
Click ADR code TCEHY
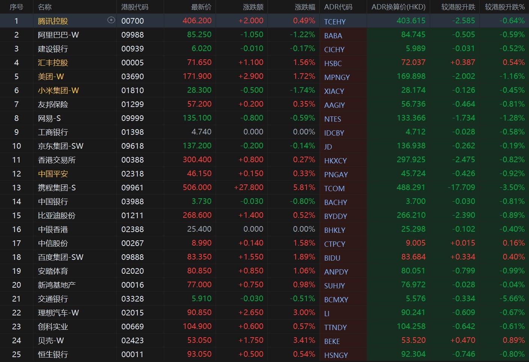335,22
